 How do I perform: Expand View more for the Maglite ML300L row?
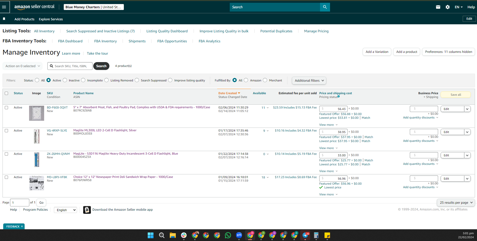[328, 148]
